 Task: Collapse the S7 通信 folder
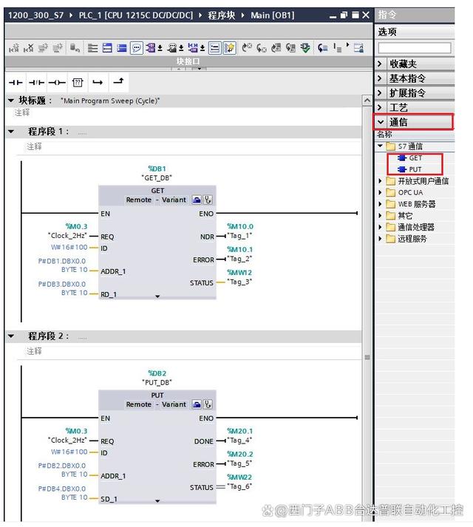pyautogui.click(x=380, y=146)
